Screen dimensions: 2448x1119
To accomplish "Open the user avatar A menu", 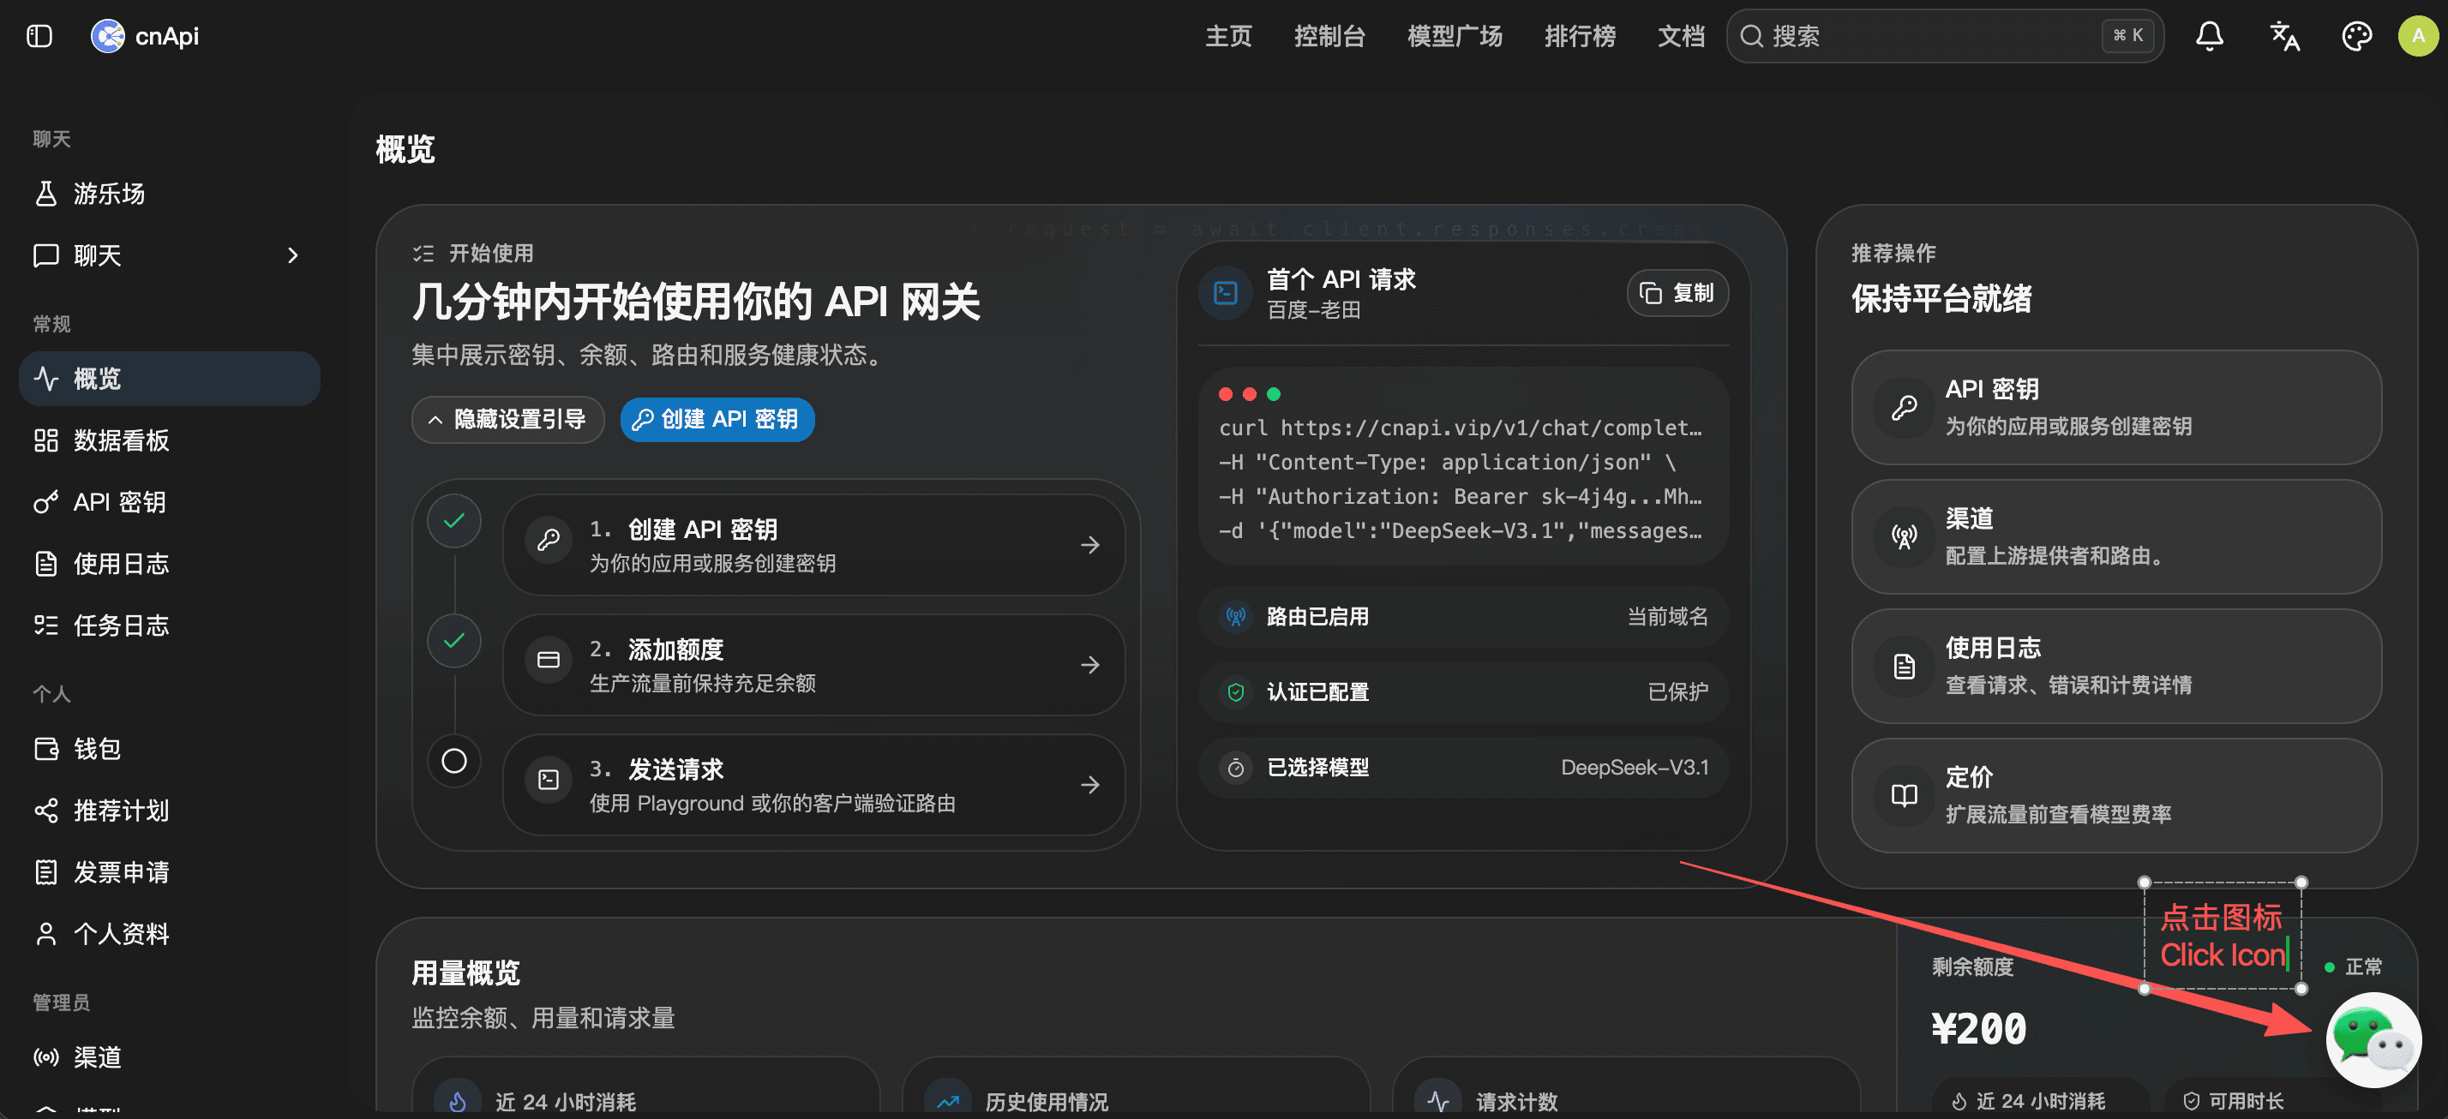I will [x=2418, y=36].
